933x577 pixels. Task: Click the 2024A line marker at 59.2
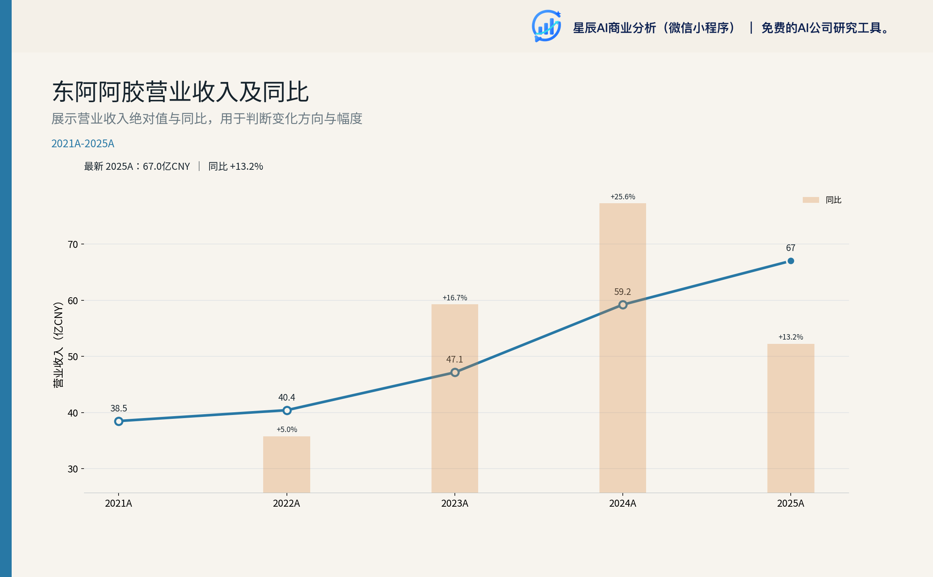click(x=622, y=305)
